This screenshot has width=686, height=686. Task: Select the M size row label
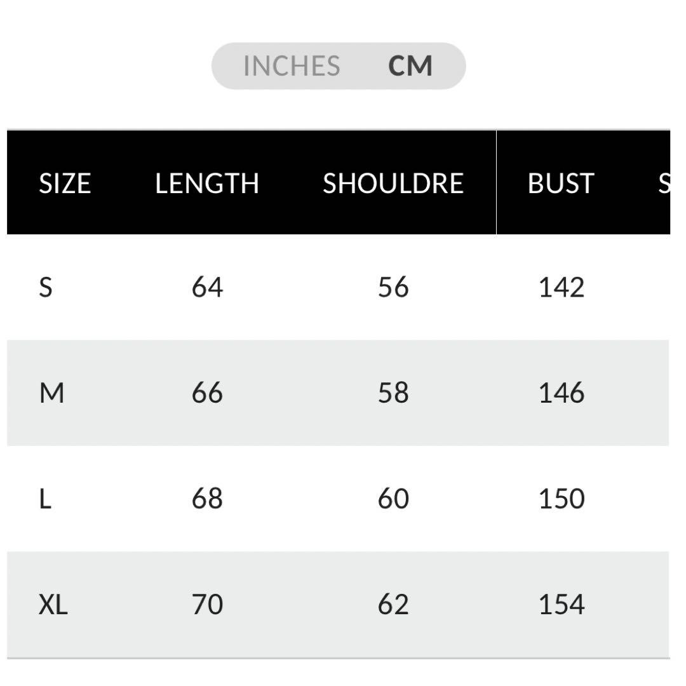pyautogui.click(x=51, y=393)
